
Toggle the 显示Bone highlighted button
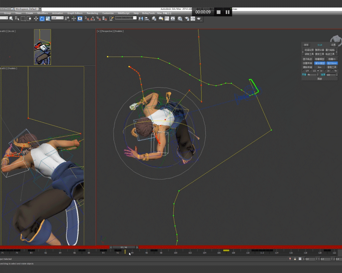(332, 63)
